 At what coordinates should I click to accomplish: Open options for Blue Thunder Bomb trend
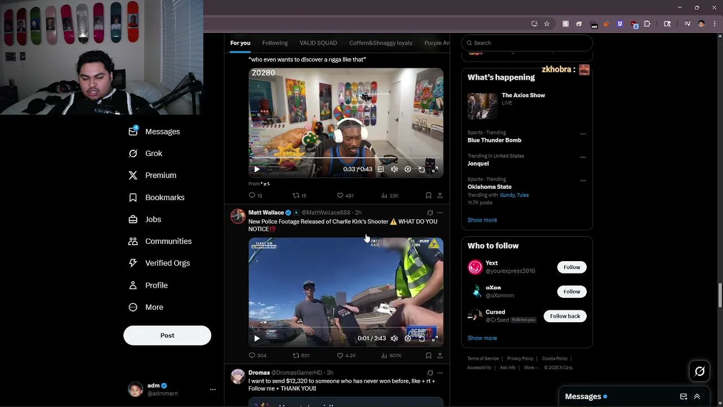[x=583, y=134]
